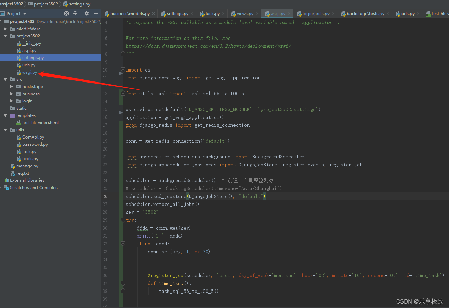Collapse the decorator fold near line 37
This screenshot has height=308, width=449.
pos(123,283)
